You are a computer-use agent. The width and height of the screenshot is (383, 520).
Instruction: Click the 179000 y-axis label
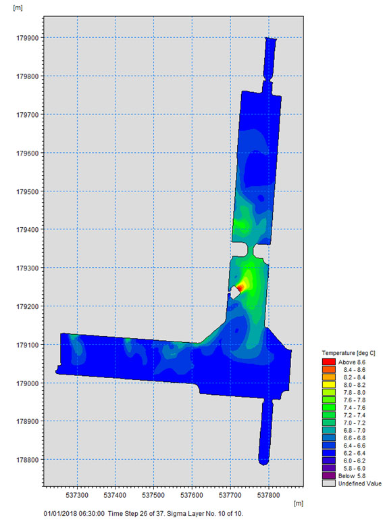28,383
